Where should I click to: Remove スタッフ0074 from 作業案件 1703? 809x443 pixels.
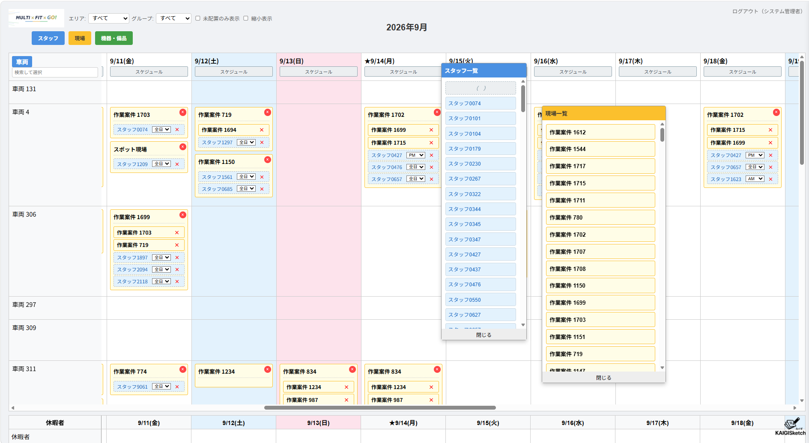(177, 130)
